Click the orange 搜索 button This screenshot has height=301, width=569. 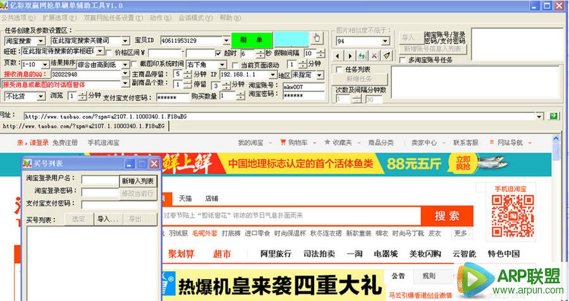pyautogui.click(x=447, y=216)
